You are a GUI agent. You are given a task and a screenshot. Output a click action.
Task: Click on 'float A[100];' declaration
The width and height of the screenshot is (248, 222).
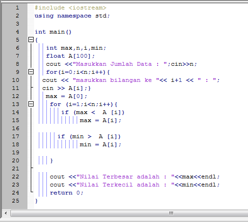coord(71,56)
